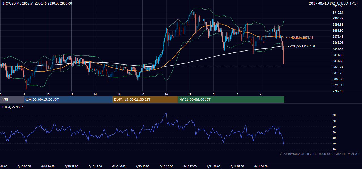Select the white 200 SMA label 2857.58
This screenshot has height=169, width=362.
coord(301,46)
